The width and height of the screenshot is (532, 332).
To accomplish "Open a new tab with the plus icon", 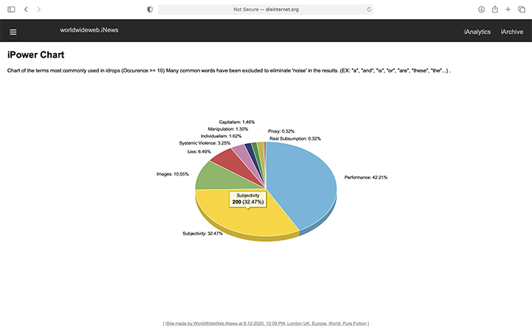I will tap(508, 10).
